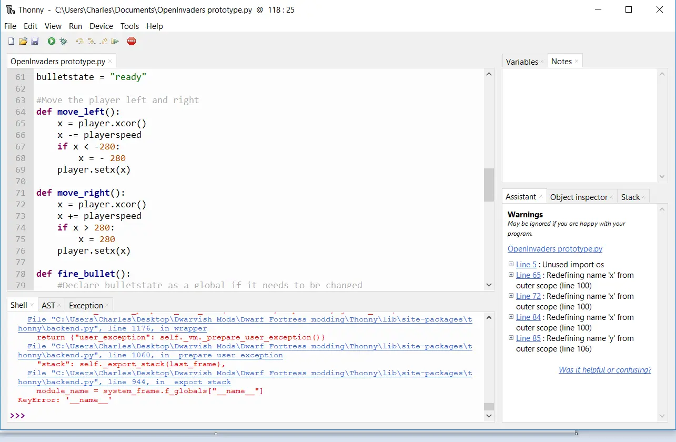Expand the Line 72 warning details
676x442 pixels.
pyautogui.click(x=511, y=296)
